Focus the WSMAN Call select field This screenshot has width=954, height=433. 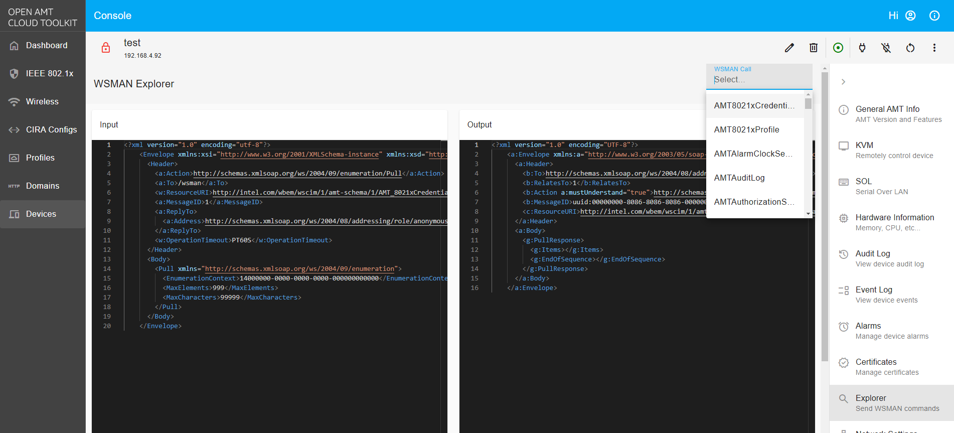pos(759,77)
